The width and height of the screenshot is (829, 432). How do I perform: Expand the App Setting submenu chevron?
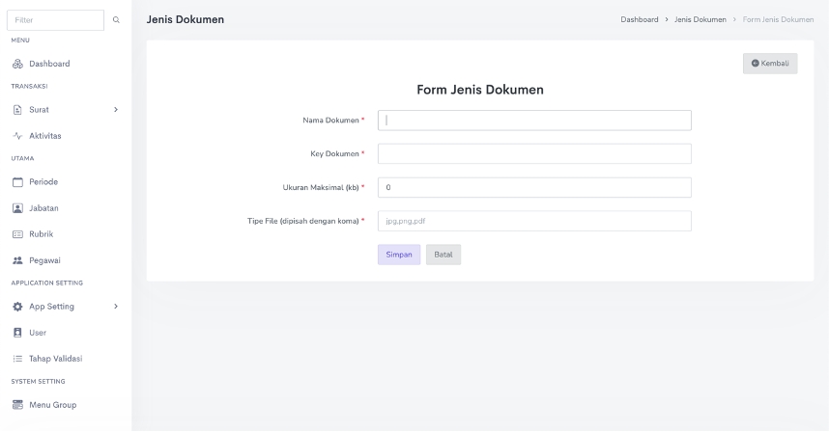click(116, 307)
